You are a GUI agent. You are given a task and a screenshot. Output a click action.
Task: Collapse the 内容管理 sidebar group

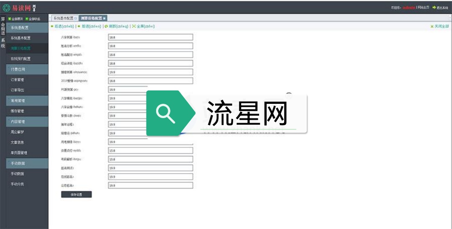(27, 122)
